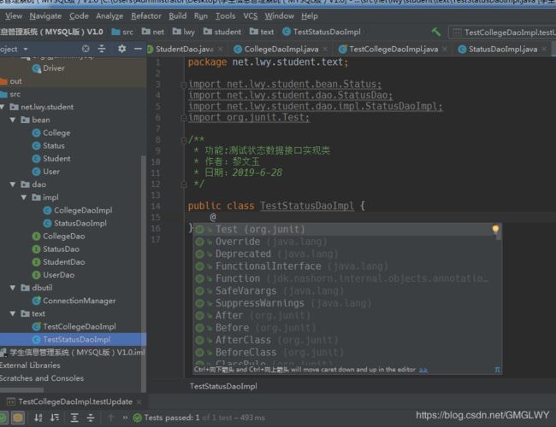Click the student breadcrumb folder
The height and width of the screenshot is (427, 556).
[x=222, y=32]
